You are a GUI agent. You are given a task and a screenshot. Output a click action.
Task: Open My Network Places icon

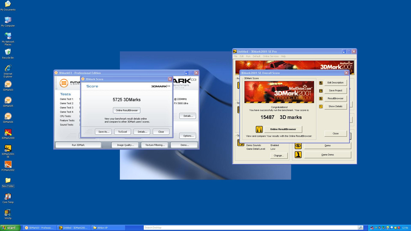click(8, 39)
